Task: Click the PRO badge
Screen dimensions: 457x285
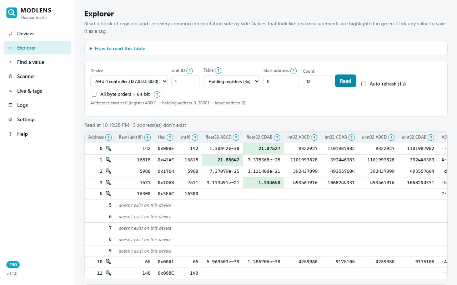Action: (13, 265)
